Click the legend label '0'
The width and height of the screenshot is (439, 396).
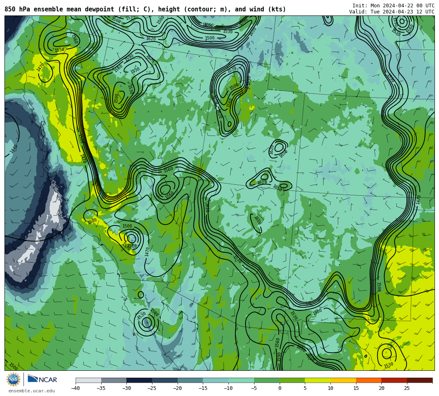click(279, 388)
